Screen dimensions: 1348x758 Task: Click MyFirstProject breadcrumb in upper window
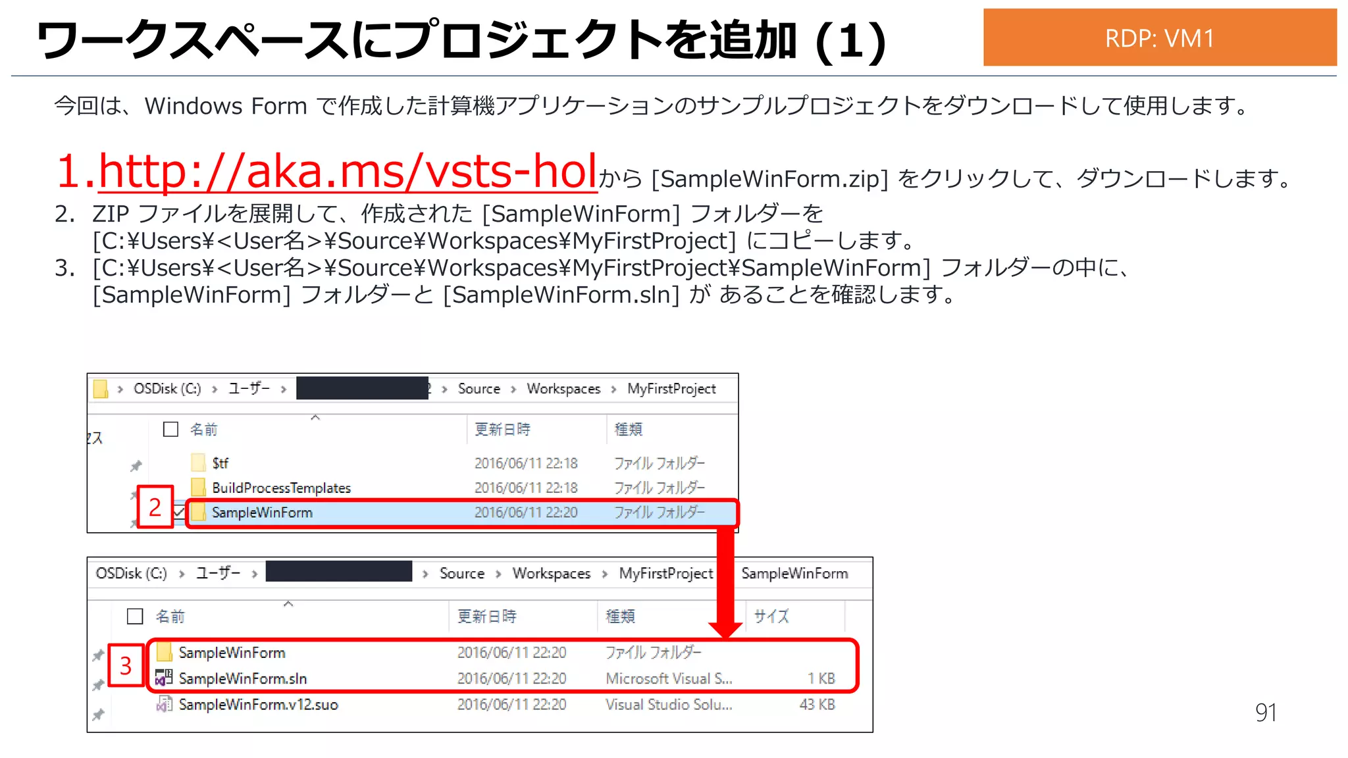[671, 389]
